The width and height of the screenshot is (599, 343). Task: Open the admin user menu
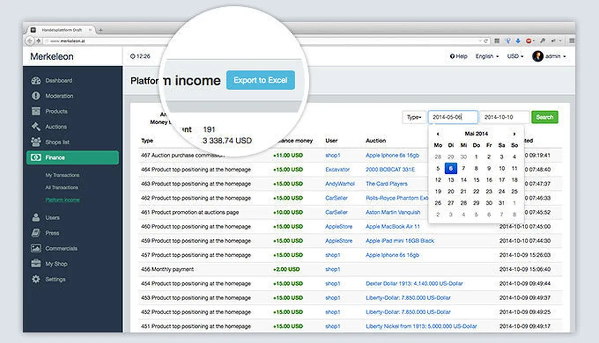(549, 56)
